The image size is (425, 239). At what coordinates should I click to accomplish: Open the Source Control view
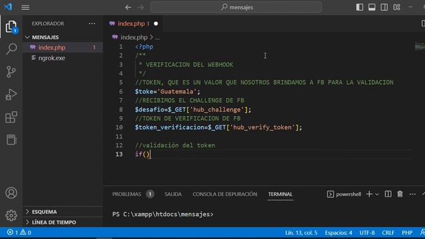11,72
